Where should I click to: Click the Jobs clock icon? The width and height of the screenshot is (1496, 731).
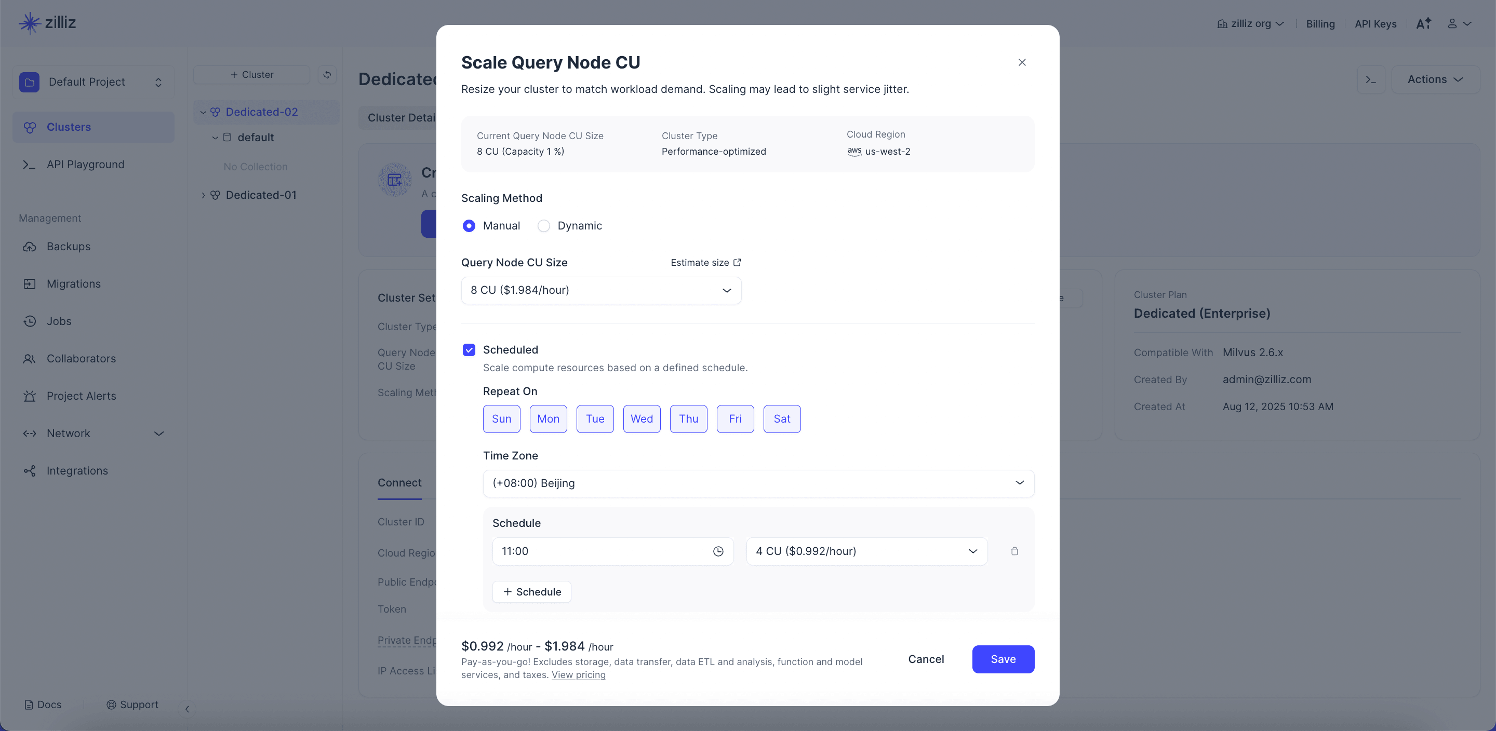30,321
